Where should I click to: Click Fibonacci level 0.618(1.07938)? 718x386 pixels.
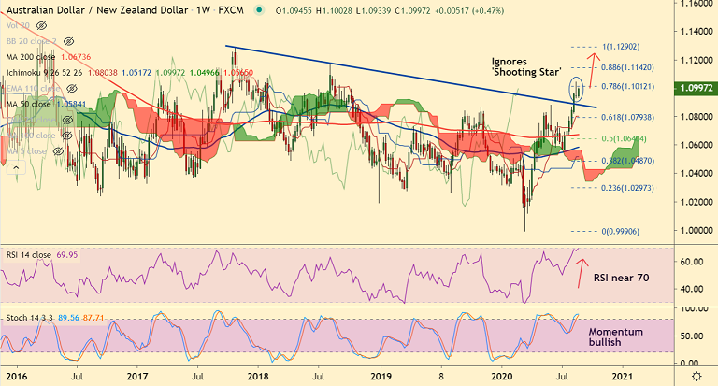(x=628, y=117)
